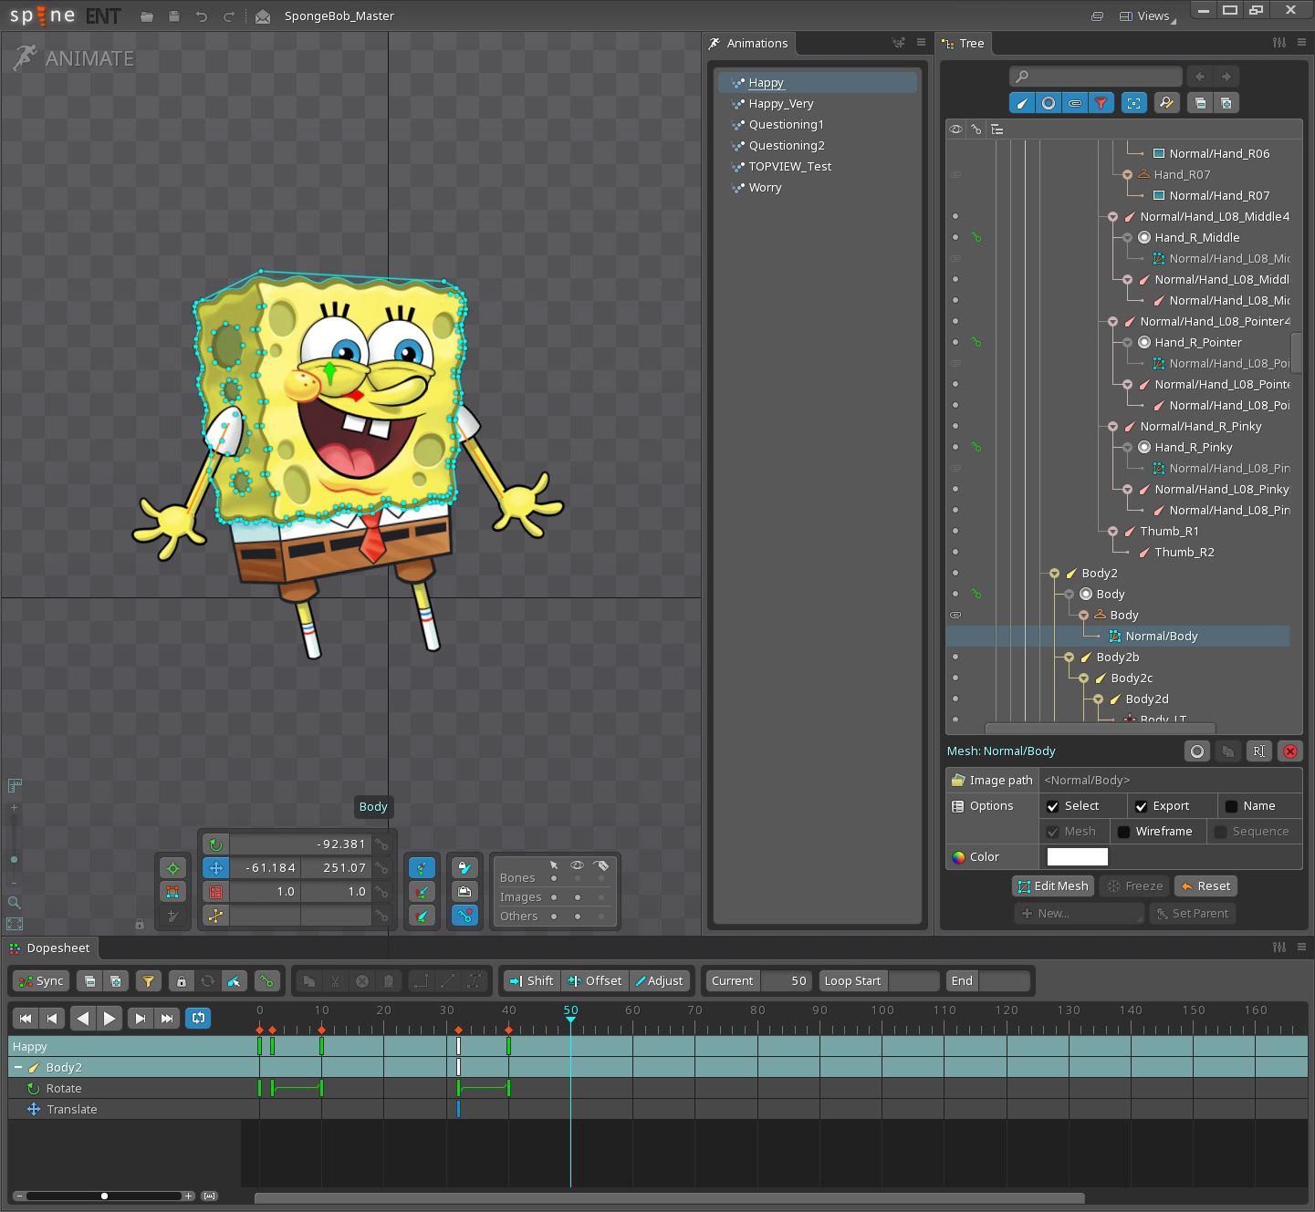
Task: Click the fit-to-screen viewport icon
Action: [x=15, y=924]
